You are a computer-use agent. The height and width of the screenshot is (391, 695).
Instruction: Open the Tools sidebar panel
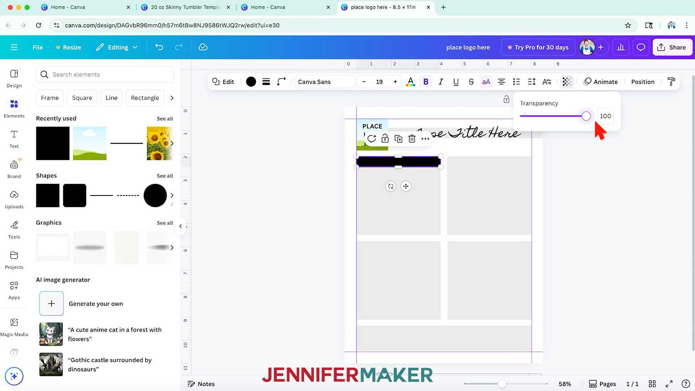14,230
